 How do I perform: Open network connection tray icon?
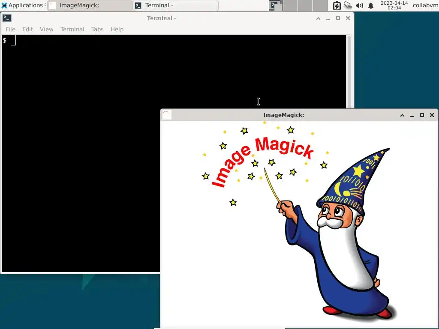click(348, 5)
